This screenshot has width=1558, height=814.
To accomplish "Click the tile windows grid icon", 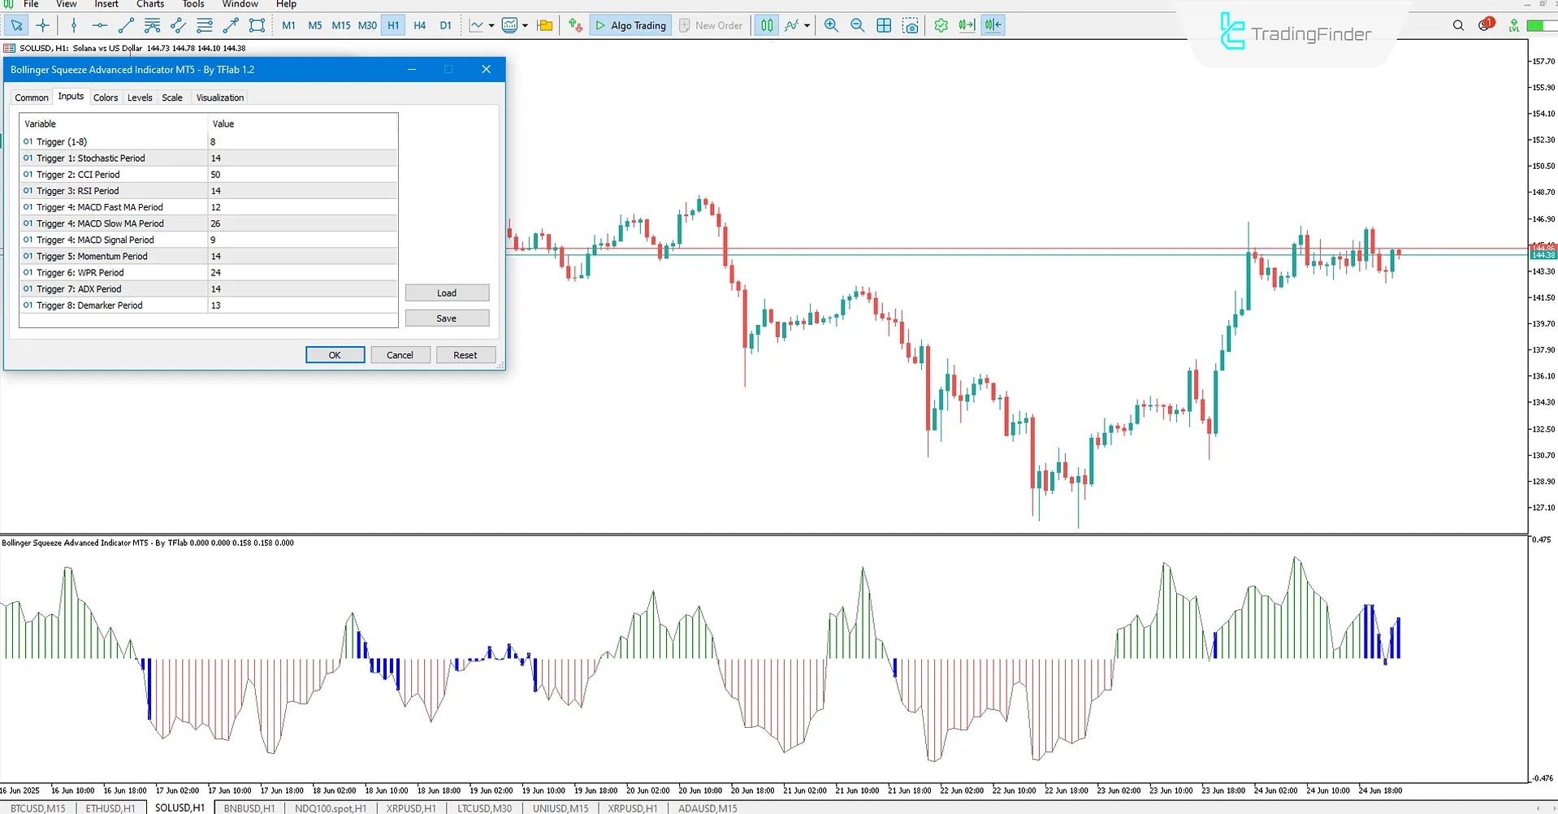I will pyautogui.click(x=884, y=25).
